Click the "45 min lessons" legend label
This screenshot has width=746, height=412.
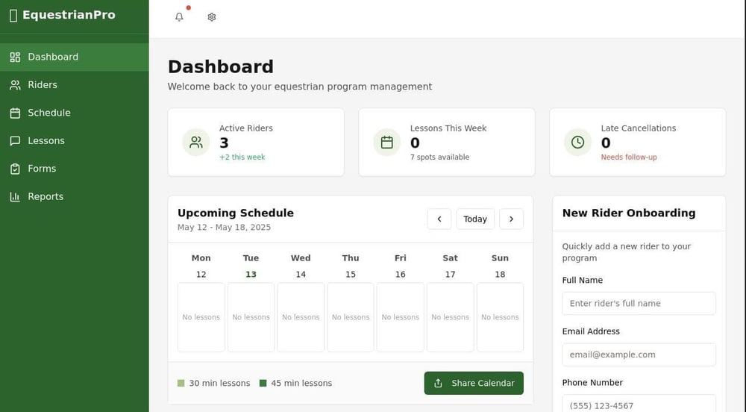(x=301, y=383)
